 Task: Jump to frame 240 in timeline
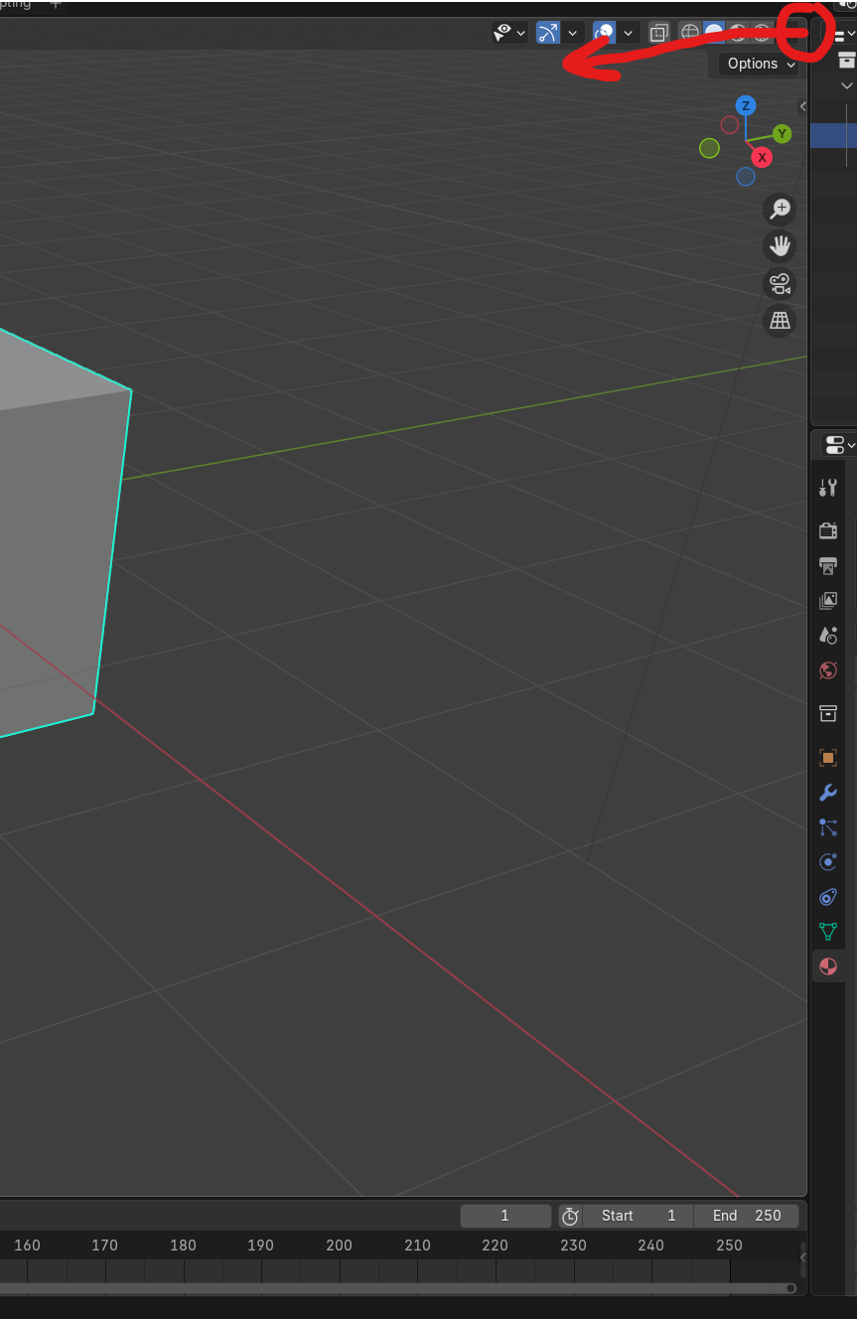click(651, 1246)
